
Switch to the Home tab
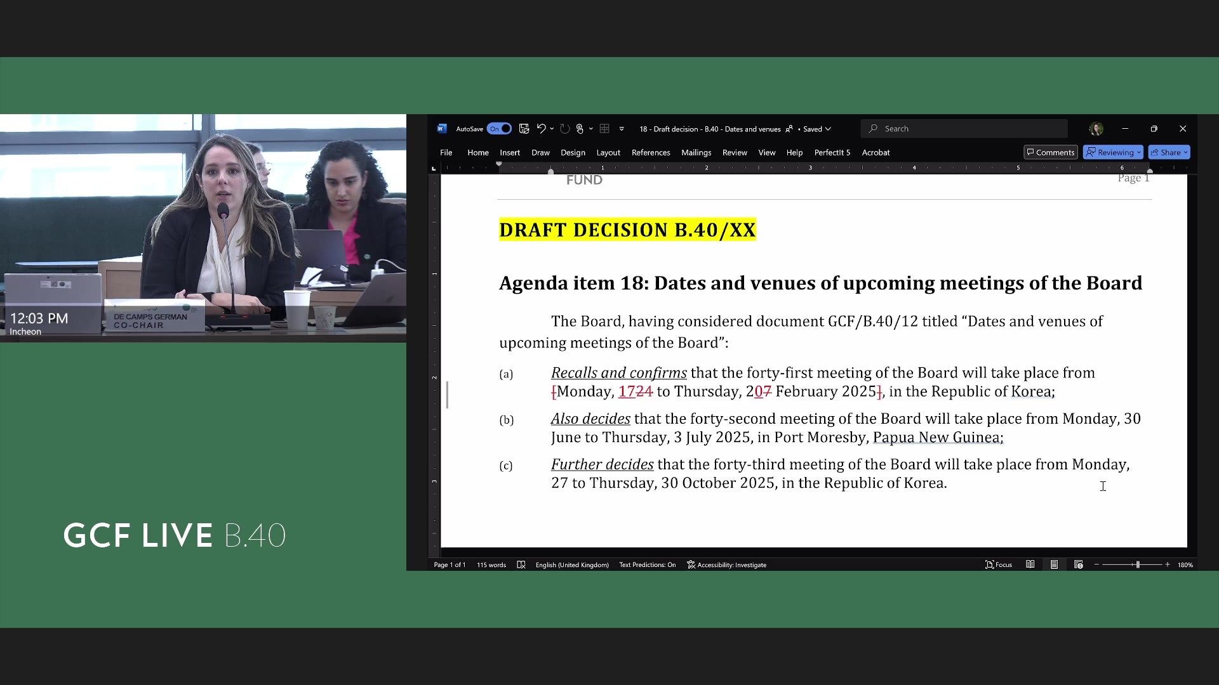(478, 153)
